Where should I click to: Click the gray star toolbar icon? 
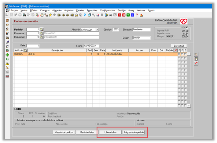(x=55, y=15)
